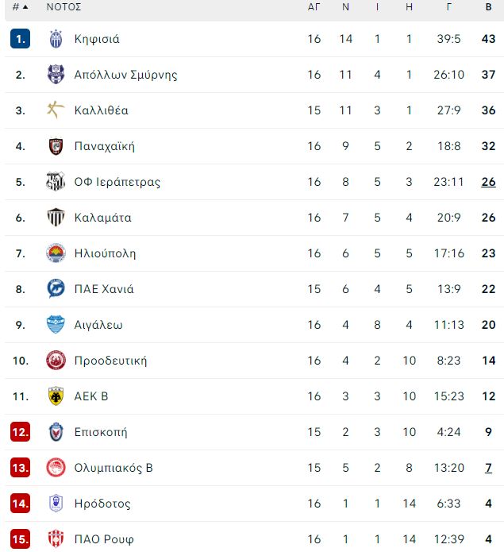Select the ΠΑΕ Χανιά dolphin emblem
Image resolution: width=504 pixels, height=552 pixels.
click(56, 288)
